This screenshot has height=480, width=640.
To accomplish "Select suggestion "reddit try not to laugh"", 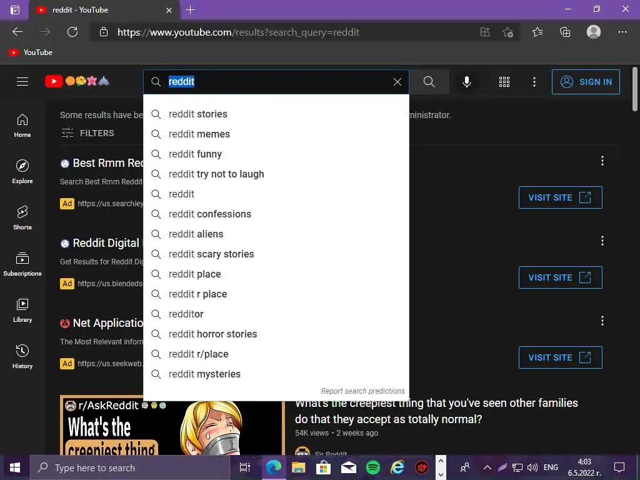I will [276, 174].
